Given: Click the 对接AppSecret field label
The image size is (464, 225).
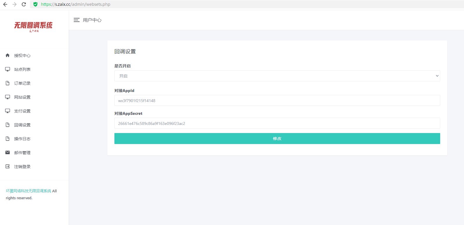Looking at the screenshot, I should click(x=128, y=113).
